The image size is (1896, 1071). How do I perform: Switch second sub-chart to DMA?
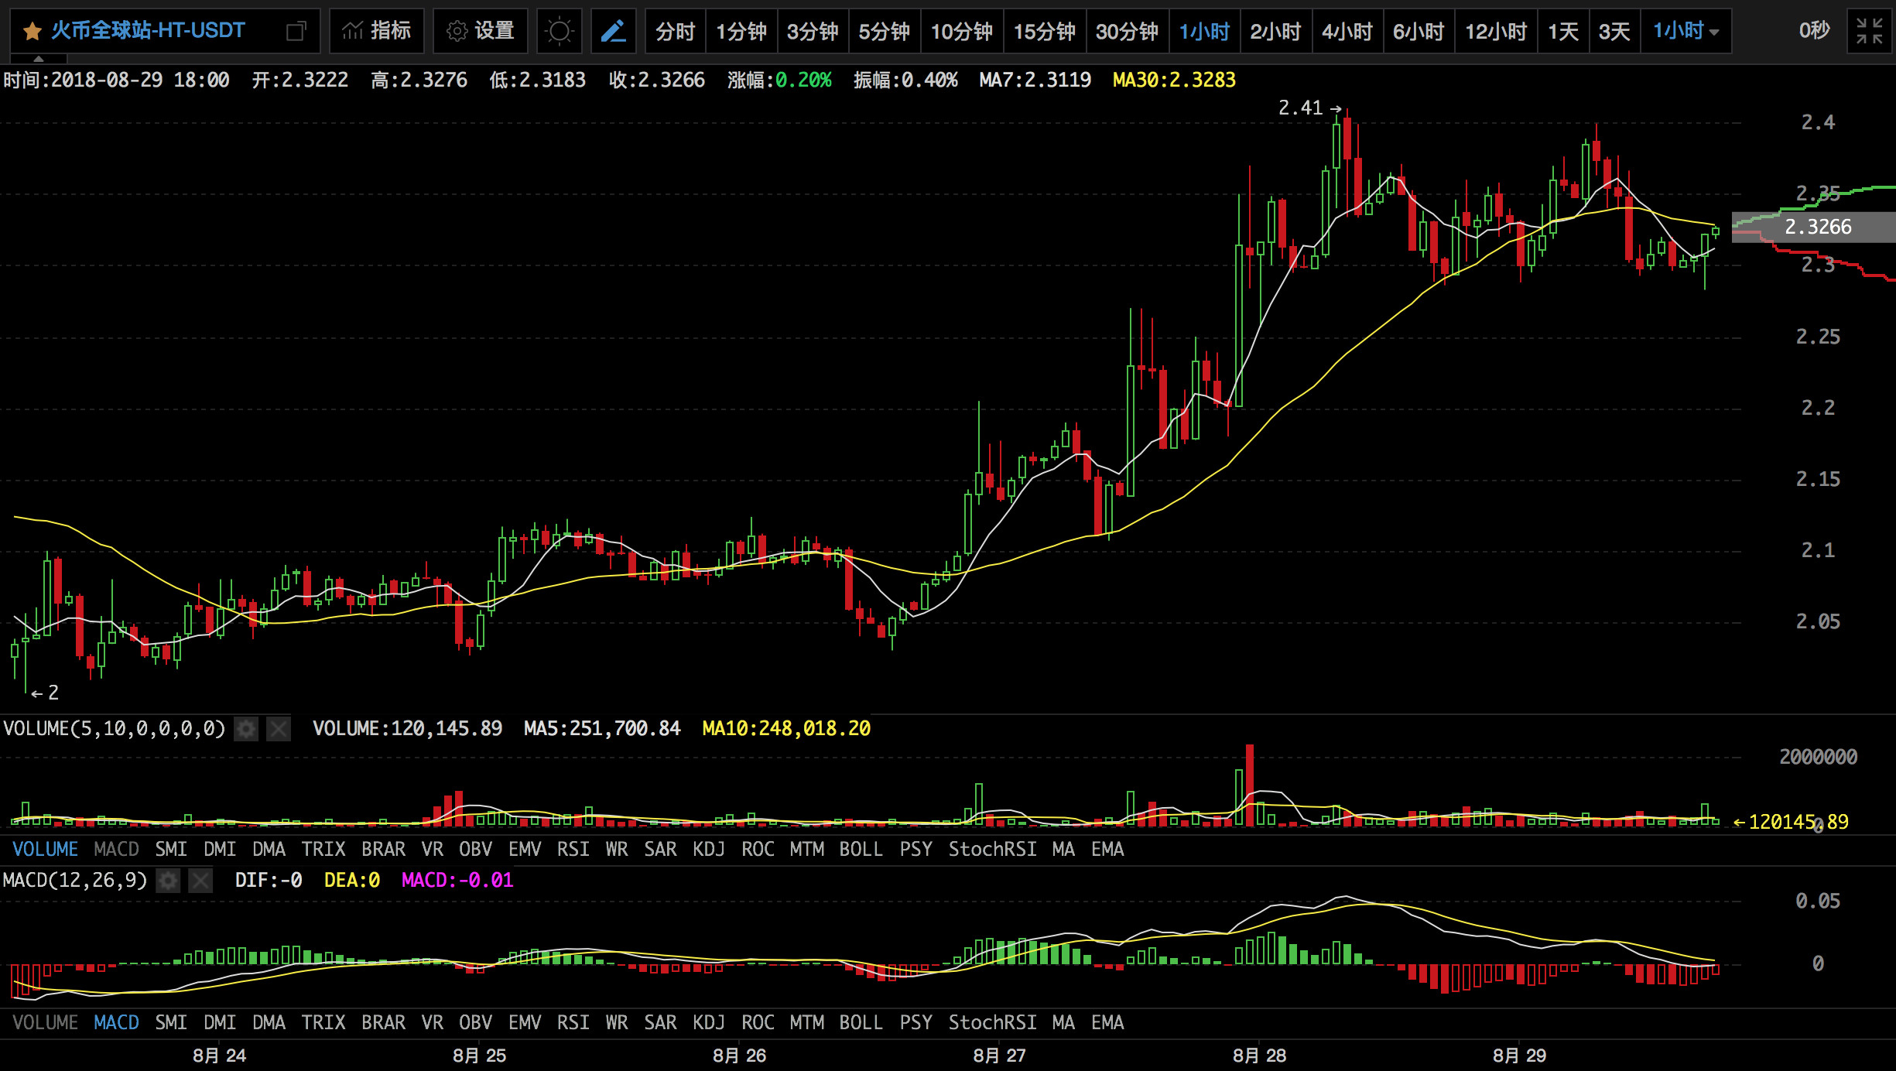click(269, 1022)
